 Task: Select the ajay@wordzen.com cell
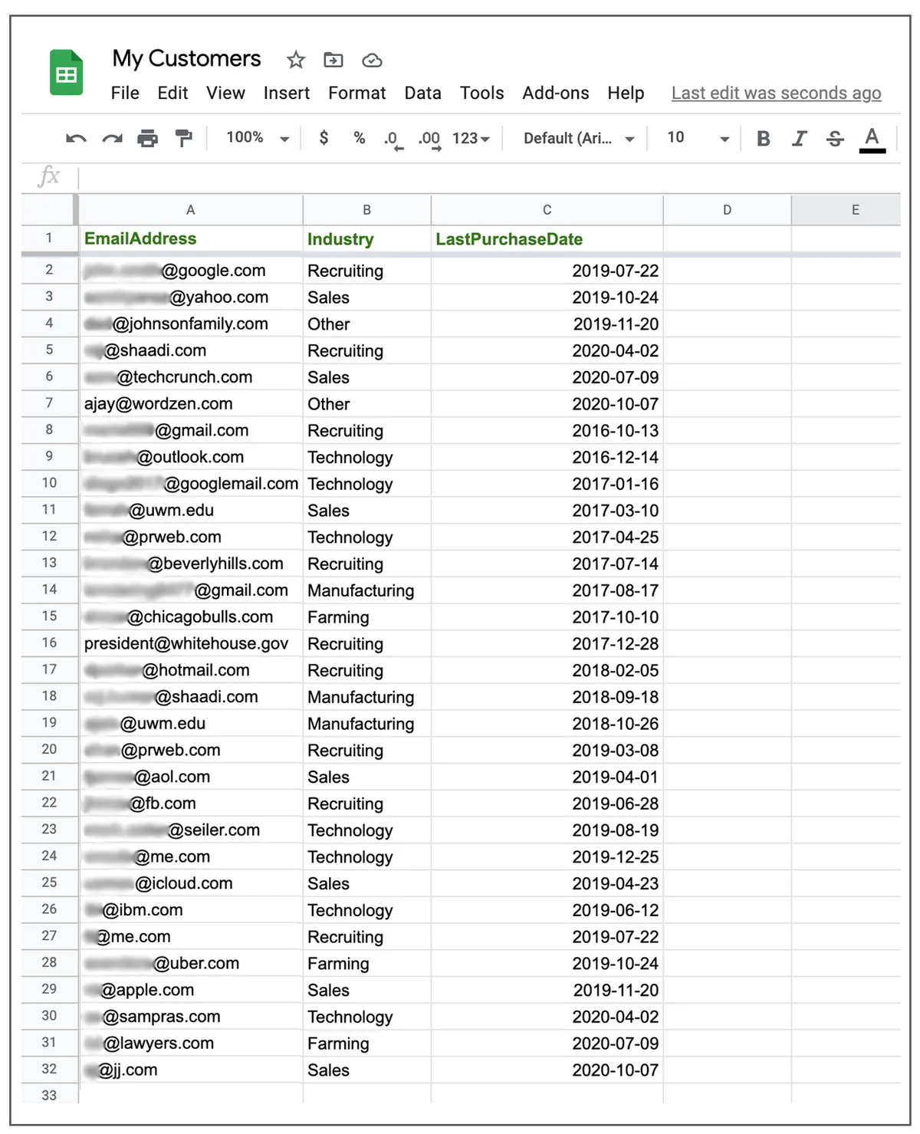pos(191,404)
